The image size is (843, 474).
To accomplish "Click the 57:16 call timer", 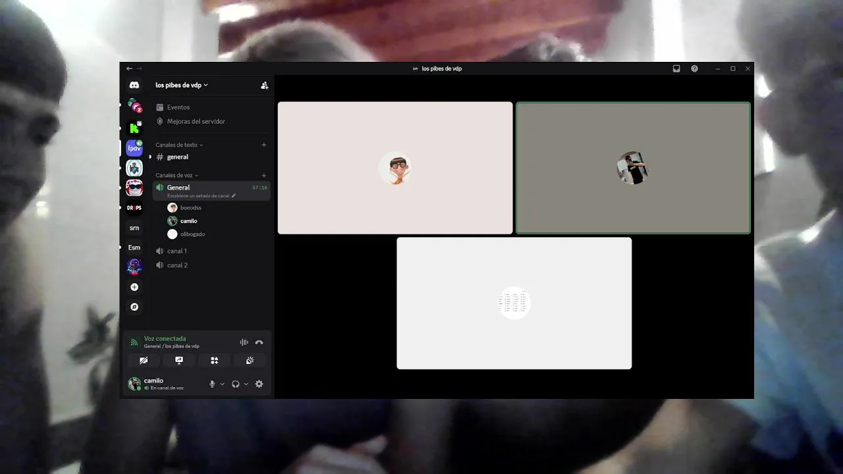I will [259, 188].
